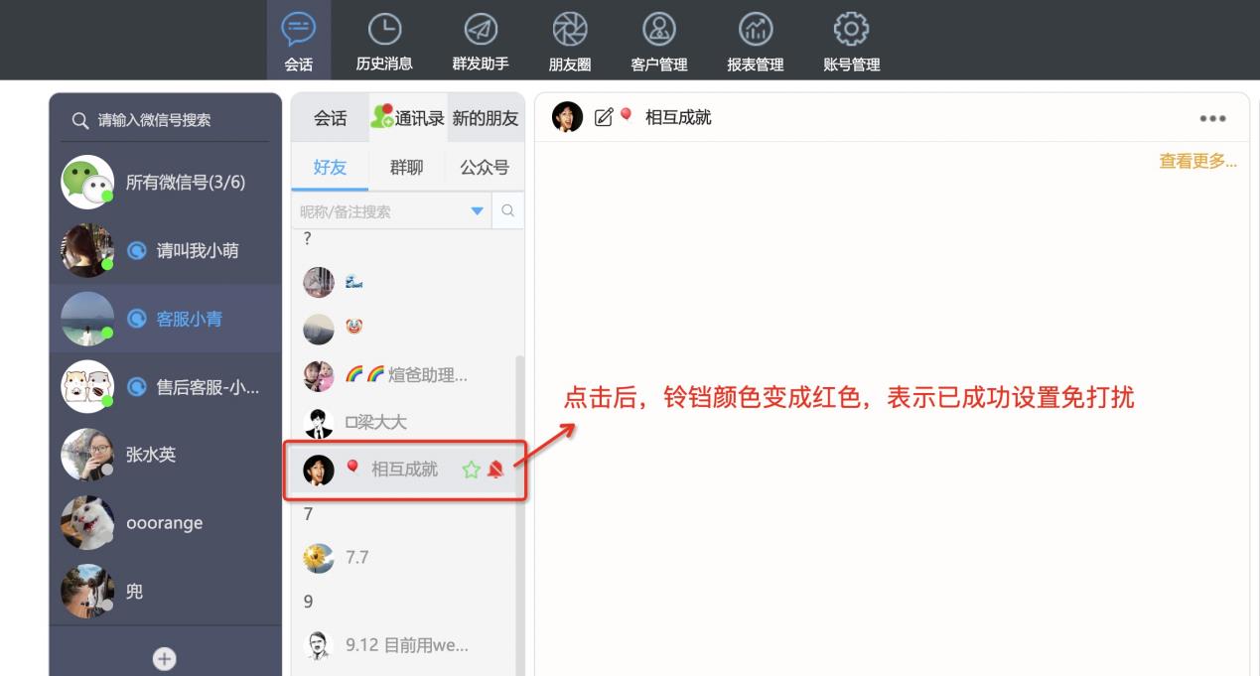Open the 客户管理 icon
This screenshot has width=1260, height=676.
coord(659,28)
